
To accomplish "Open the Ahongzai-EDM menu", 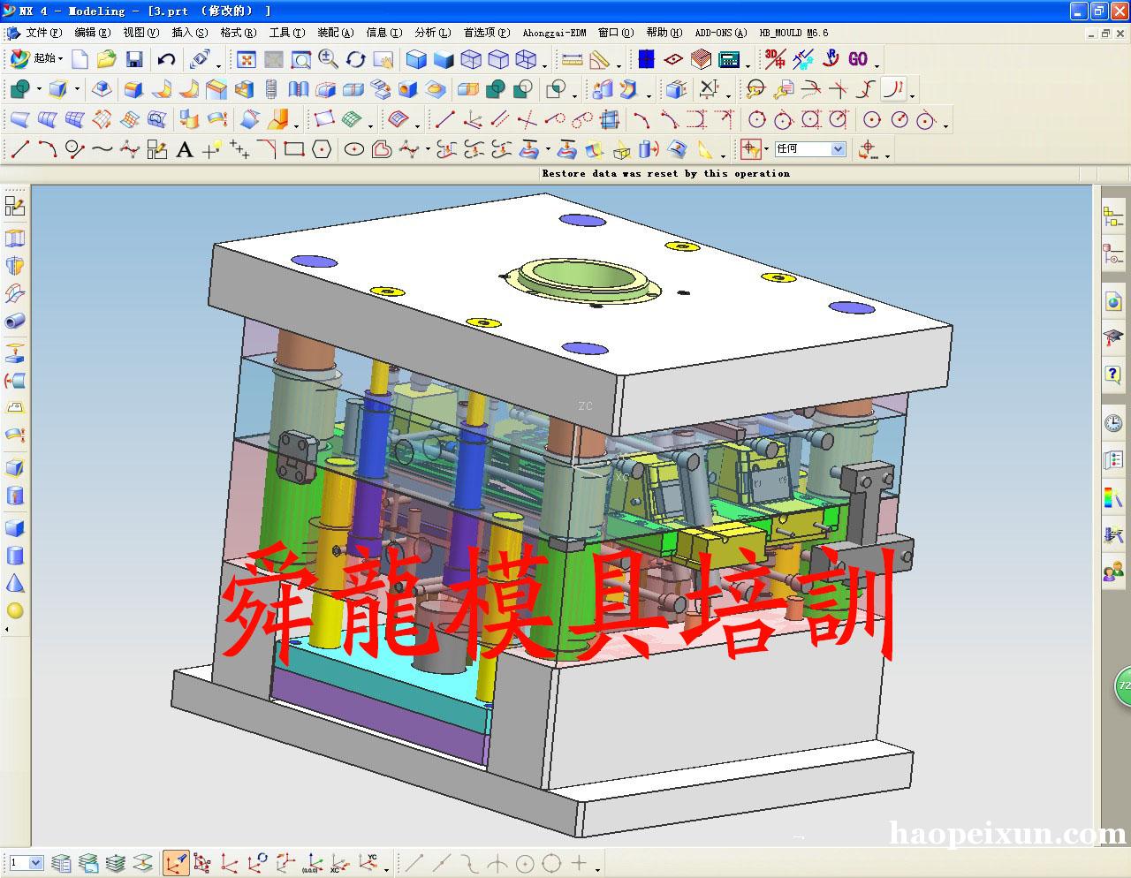I will 554,33.
